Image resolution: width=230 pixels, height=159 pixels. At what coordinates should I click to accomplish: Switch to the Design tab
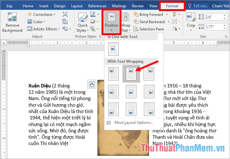point(60,6)
